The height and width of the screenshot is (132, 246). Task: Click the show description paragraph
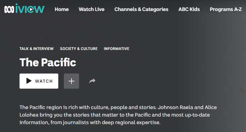118,115
